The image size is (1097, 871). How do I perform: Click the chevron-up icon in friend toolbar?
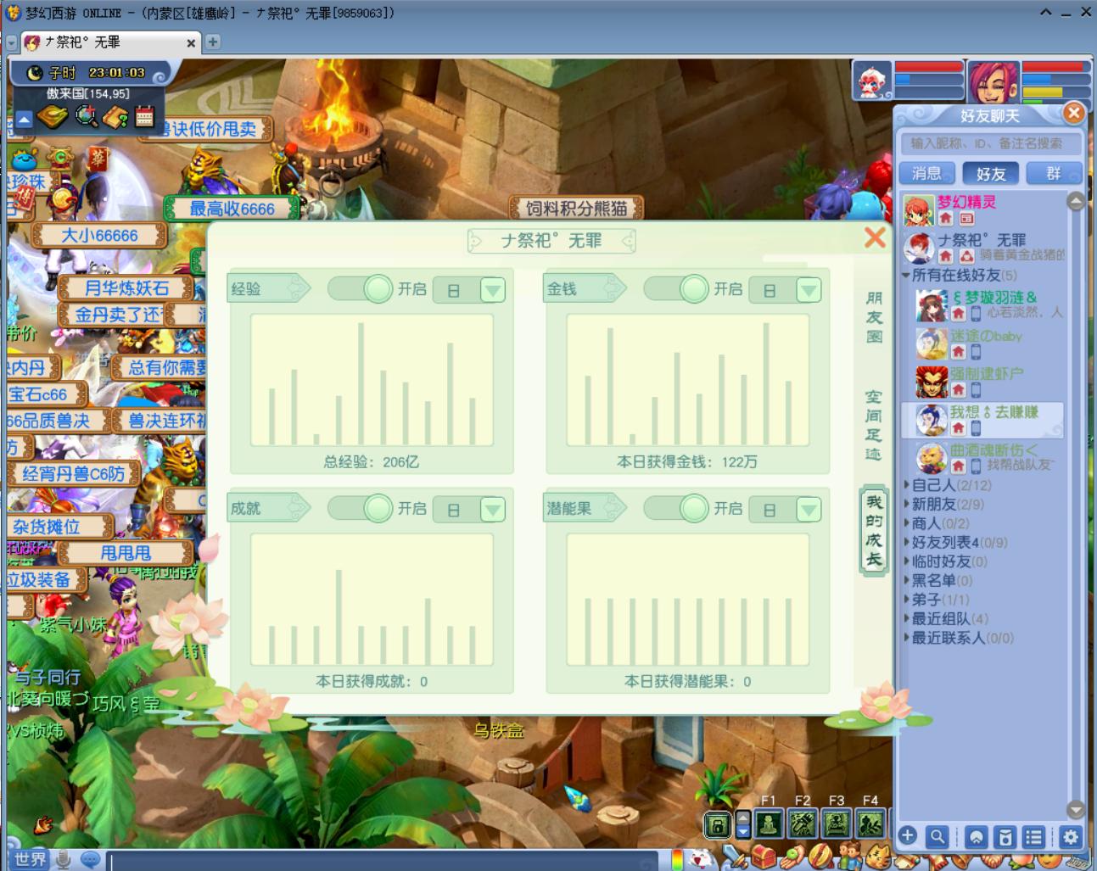(x=977, y=837)
